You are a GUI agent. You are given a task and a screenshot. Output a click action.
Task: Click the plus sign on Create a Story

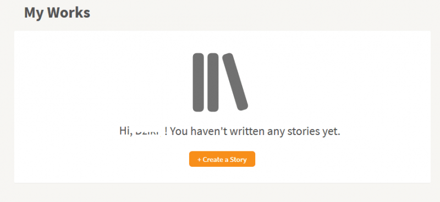pyautogui.click(x=199, y=160)
